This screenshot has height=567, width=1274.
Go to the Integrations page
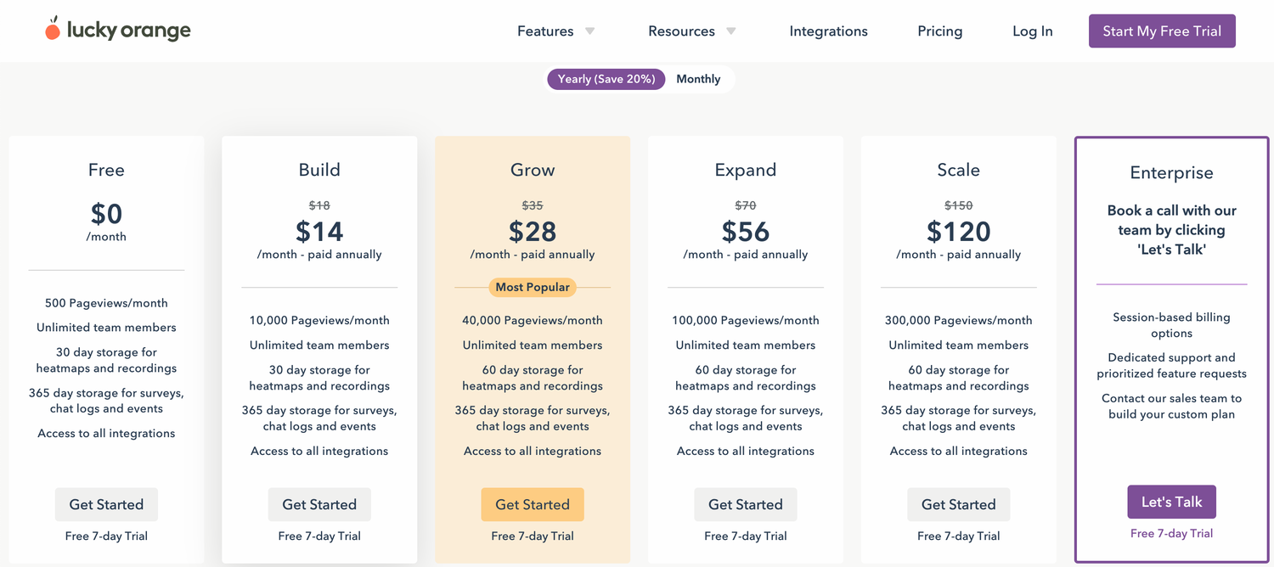[x=828, y=31]
